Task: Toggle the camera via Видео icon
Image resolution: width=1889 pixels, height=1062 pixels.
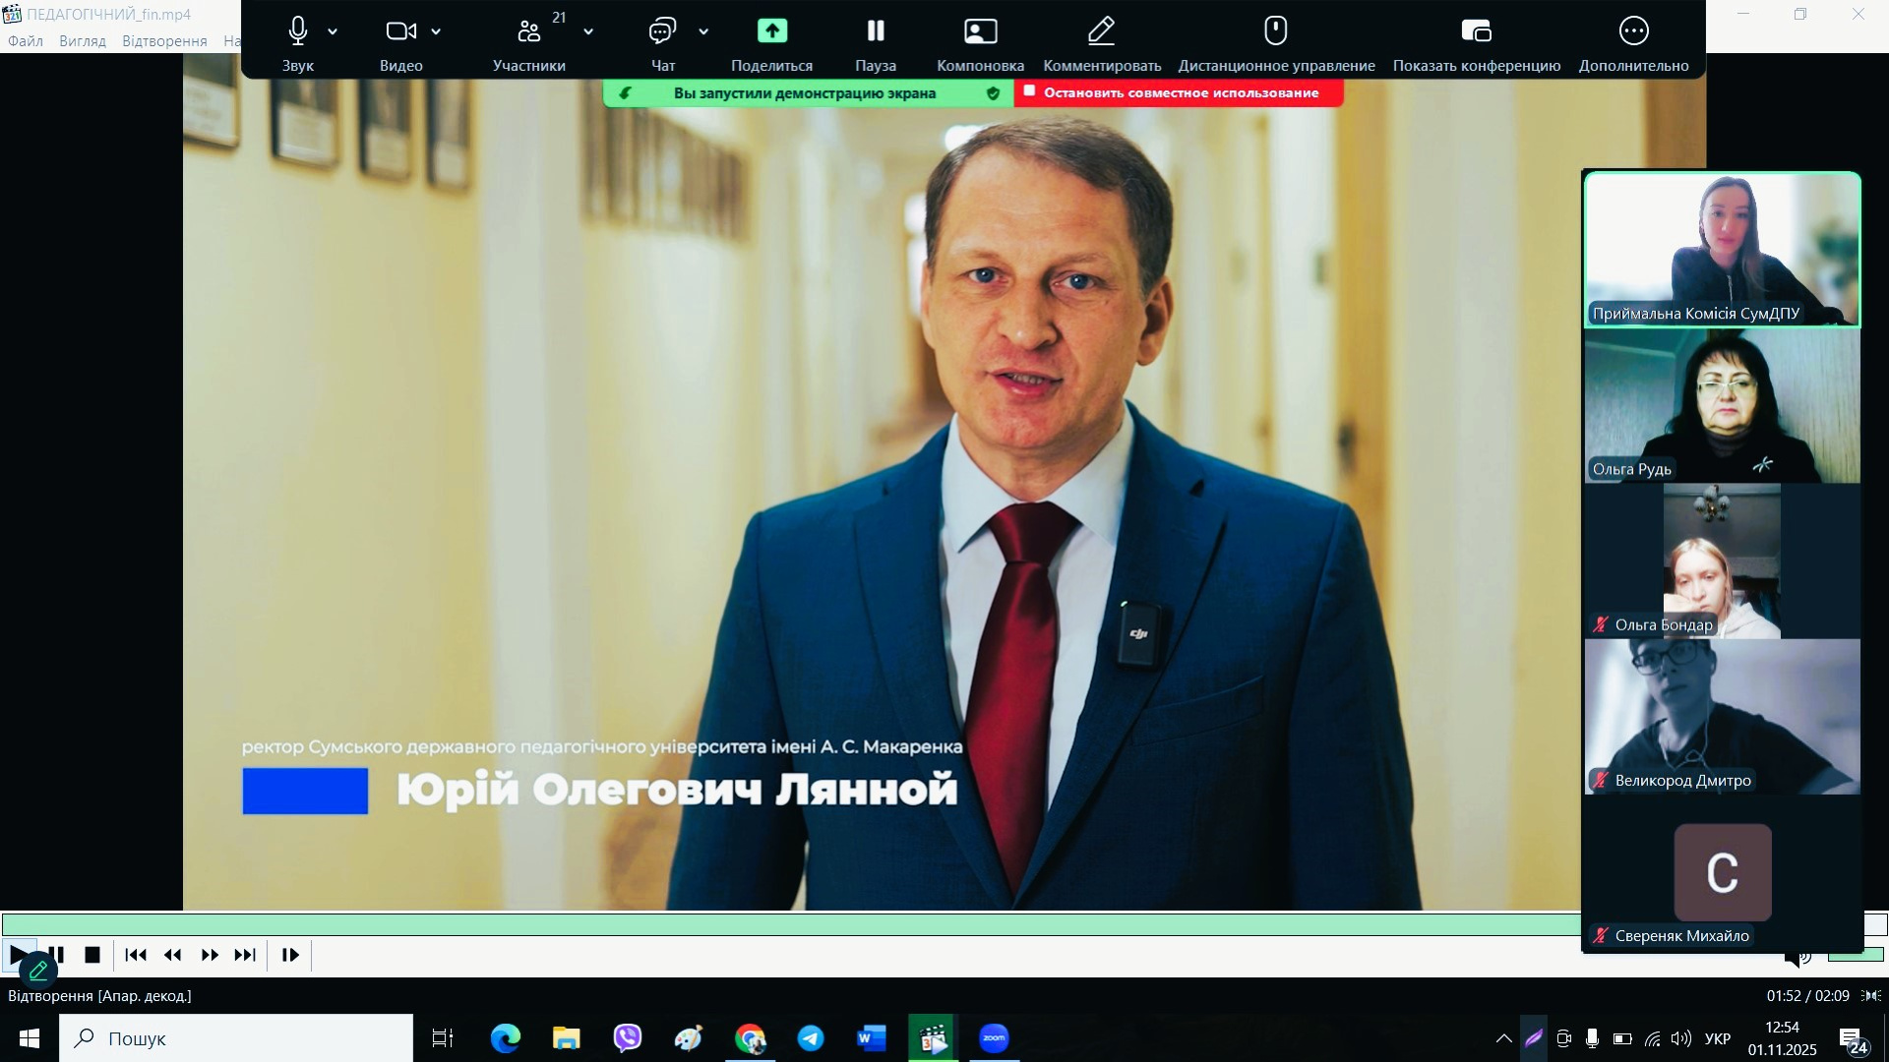Action: [x=400, y=31]
